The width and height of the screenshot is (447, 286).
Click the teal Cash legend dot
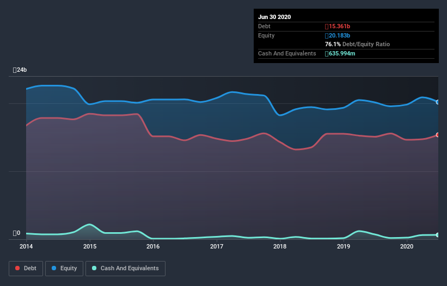coord(94,268)
